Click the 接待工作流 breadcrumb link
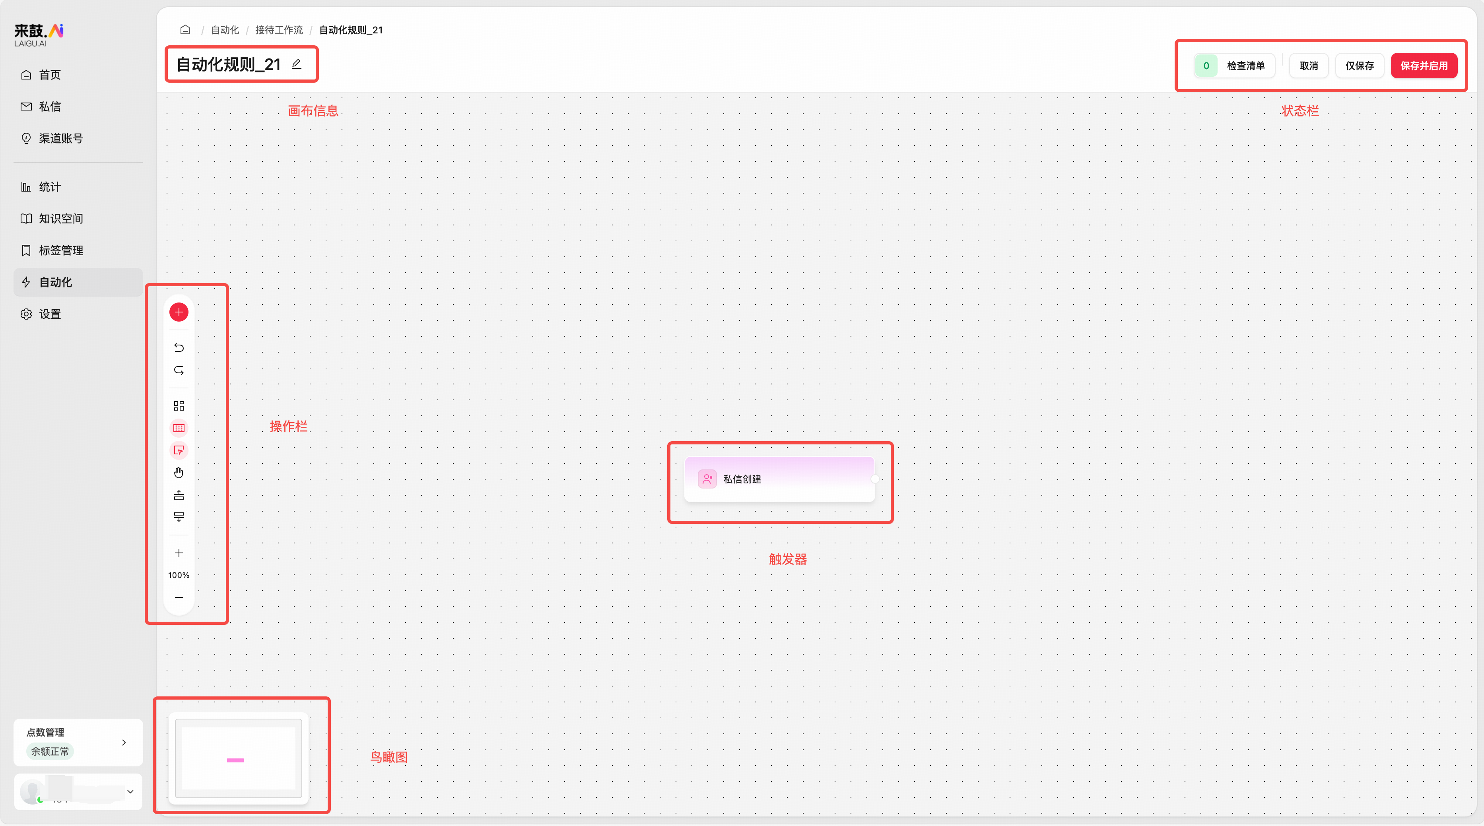1484x826 pixels. click(x=279, y=30)
